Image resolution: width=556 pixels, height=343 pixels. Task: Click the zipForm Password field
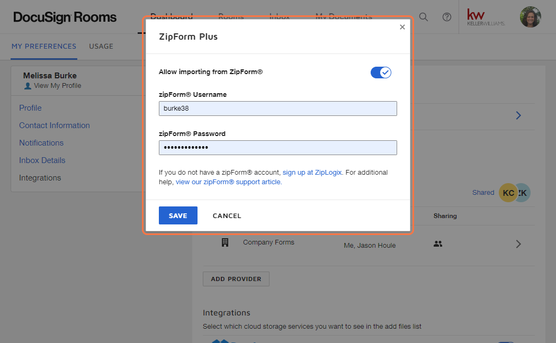tap(277, 147)
